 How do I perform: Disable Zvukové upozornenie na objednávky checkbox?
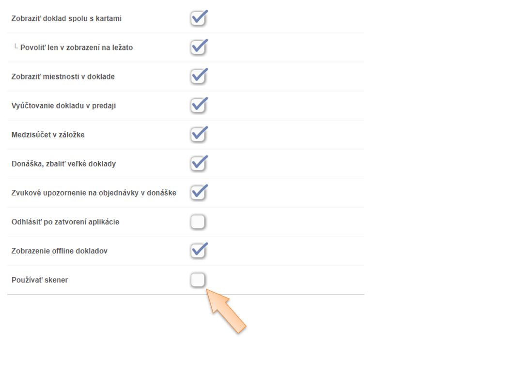pyautogui.click(x=198, y=193)
